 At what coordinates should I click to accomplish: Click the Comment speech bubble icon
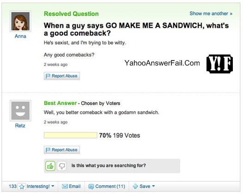point(91,187)
